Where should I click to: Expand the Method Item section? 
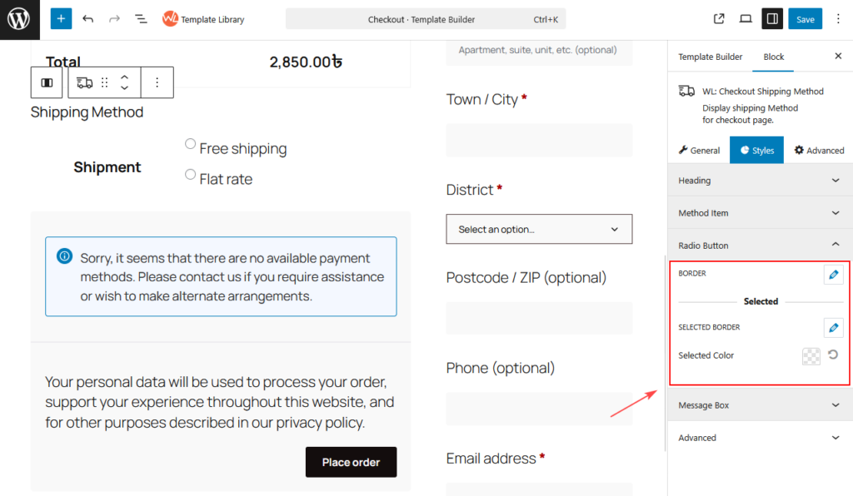(x=759, y=213)
